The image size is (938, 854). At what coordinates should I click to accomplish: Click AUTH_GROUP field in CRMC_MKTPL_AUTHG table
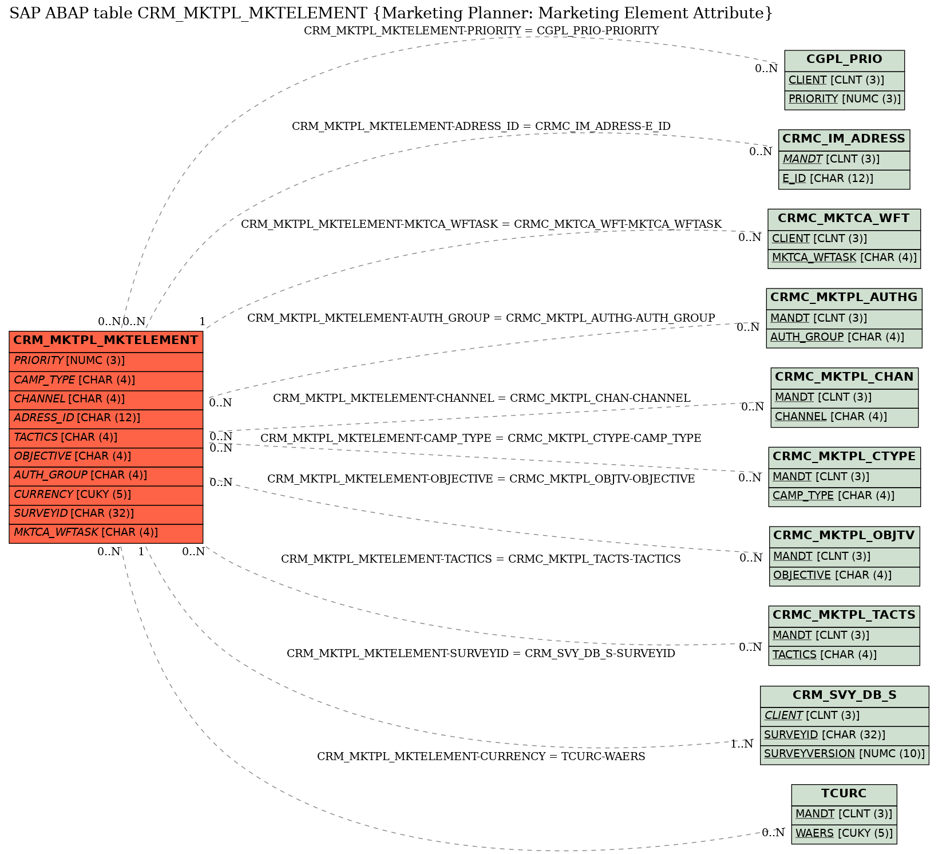click(844, 338)
